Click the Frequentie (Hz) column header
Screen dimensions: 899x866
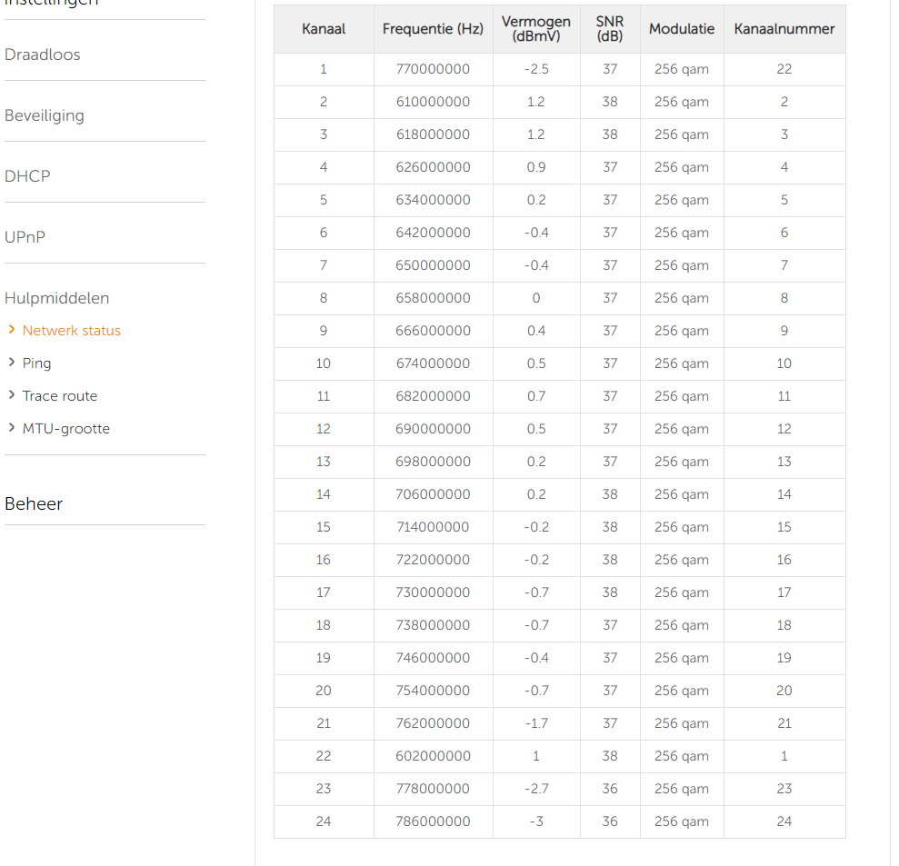point(433,29)
